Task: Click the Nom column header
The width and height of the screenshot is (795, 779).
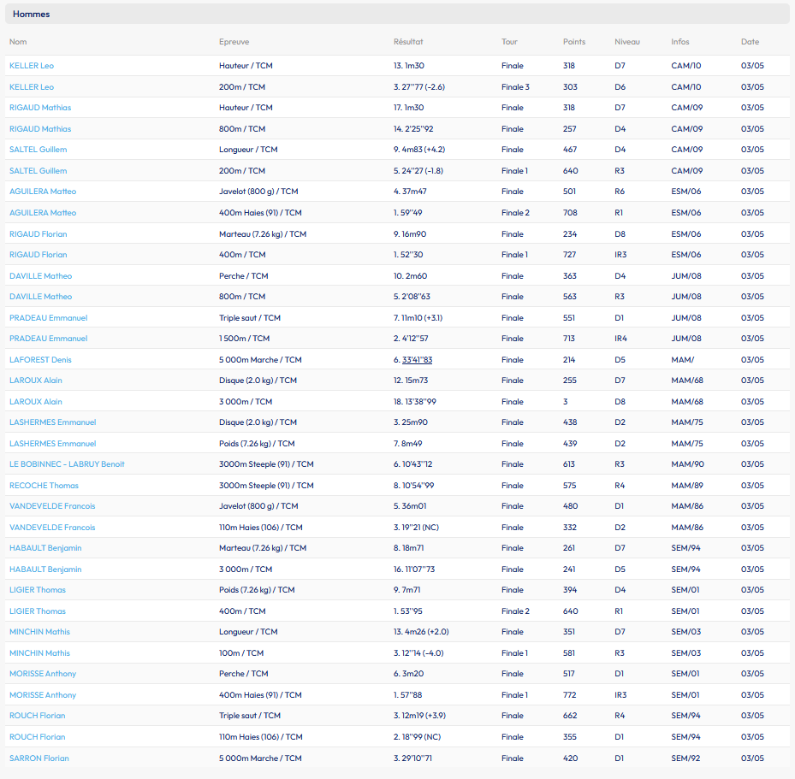Action: (18, 42)
